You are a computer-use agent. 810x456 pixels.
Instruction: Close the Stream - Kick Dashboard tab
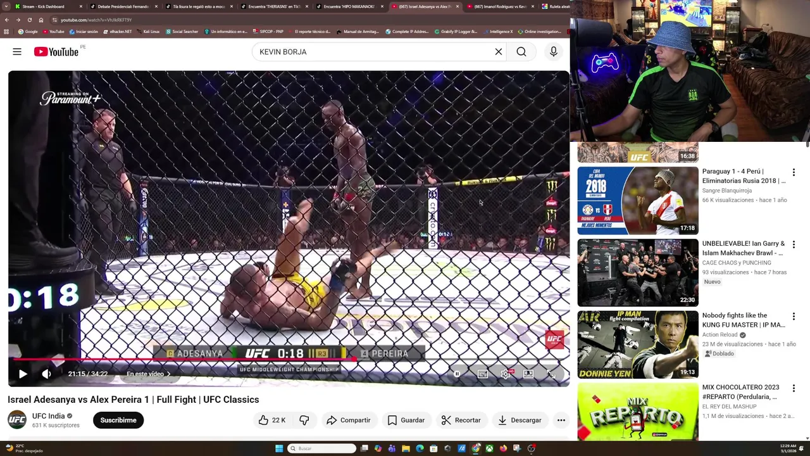[81, 6]
